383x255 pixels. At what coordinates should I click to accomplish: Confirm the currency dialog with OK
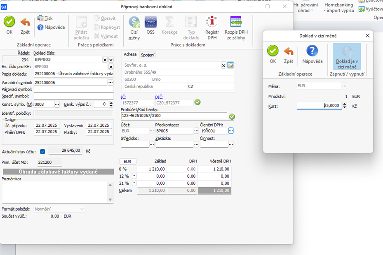(273, 54)
